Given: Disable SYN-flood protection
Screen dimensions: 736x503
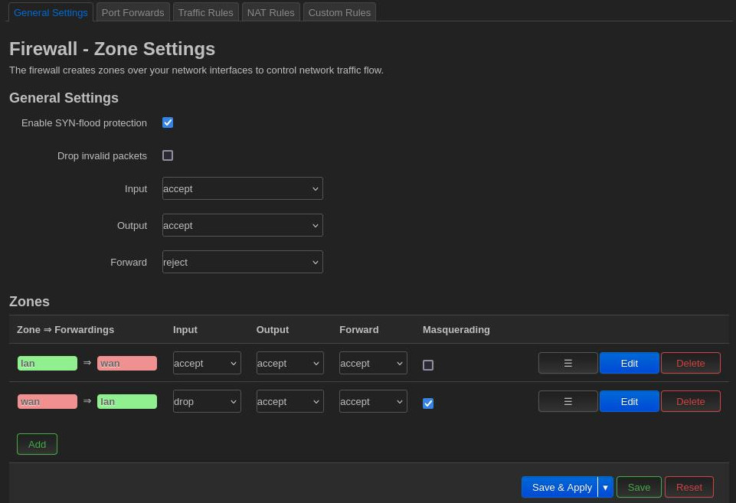Looking at the screenshot, I should 168,122.
